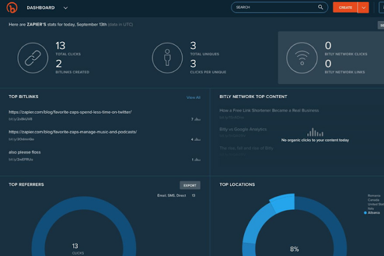Select Canada in locations legend
Viewport: 384px width, 256px height.
point(373,200)
